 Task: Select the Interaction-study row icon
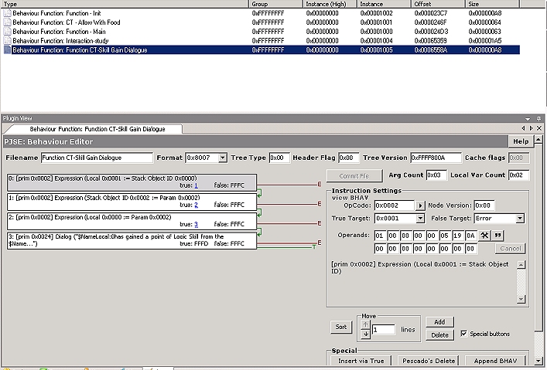(x=7, y=40)
